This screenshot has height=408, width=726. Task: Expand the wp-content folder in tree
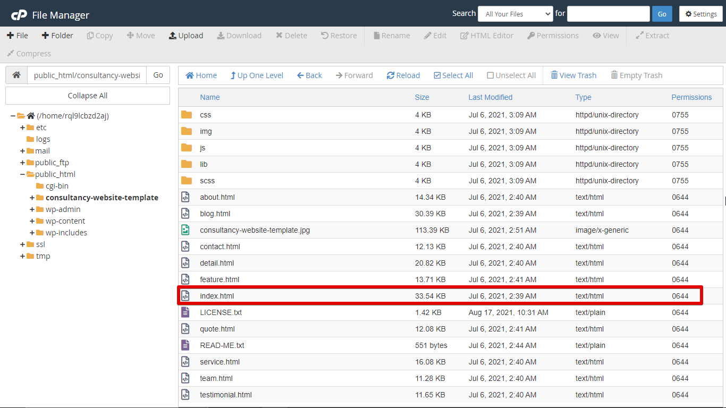coord(32,221)
